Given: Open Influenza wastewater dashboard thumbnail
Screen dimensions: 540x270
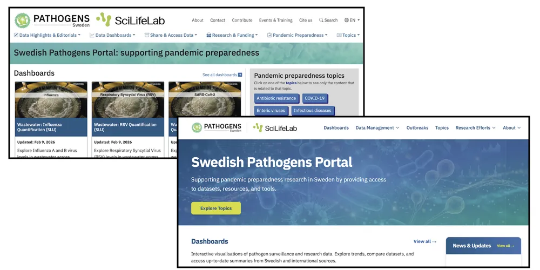Looking at the screenshot, I should click(51, 100).
